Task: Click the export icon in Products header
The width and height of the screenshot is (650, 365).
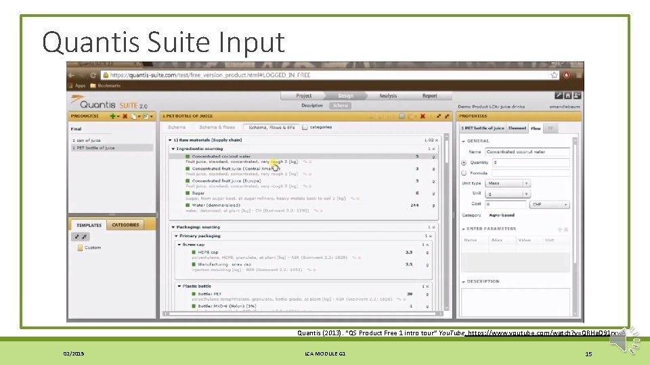Action: 146,116
